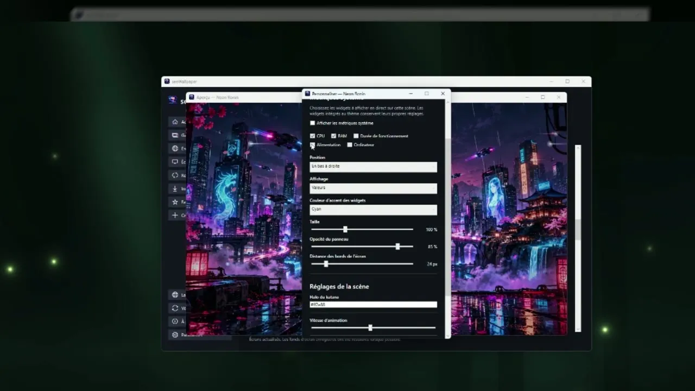Viewport: 695px width, 391px height.
Task: Click the '100 %' Taille value
Action: pyautogui.click(x=431, y=230)
